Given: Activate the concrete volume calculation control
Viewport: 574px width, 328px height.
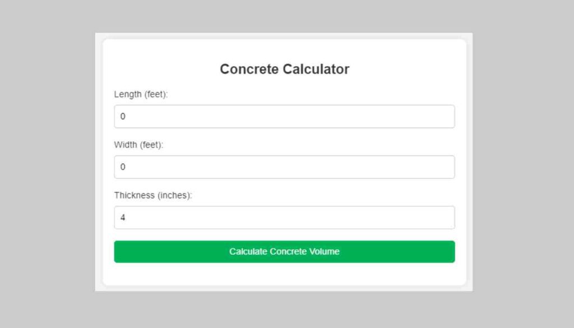Looking at the screenshot, I should [284, 251].
